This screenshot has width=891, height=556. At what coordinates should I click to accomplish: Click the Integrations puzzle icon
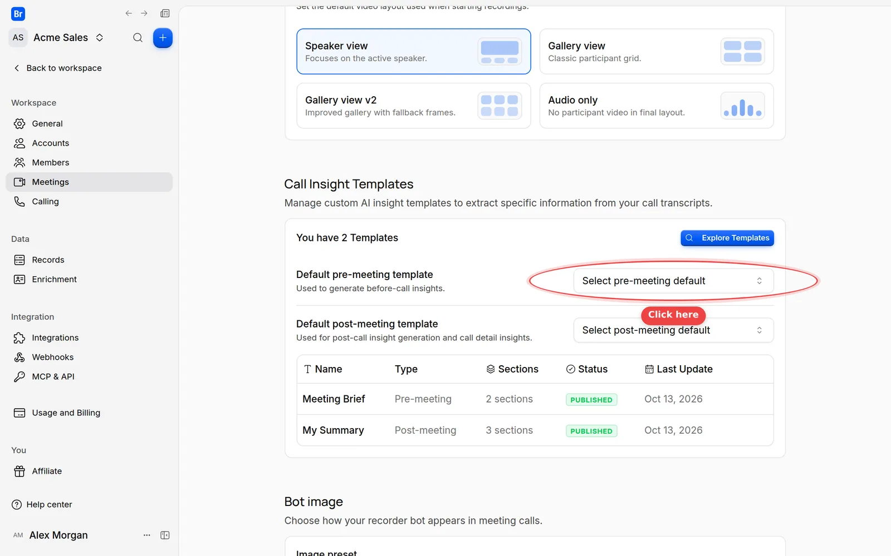(x=19, y=337)
